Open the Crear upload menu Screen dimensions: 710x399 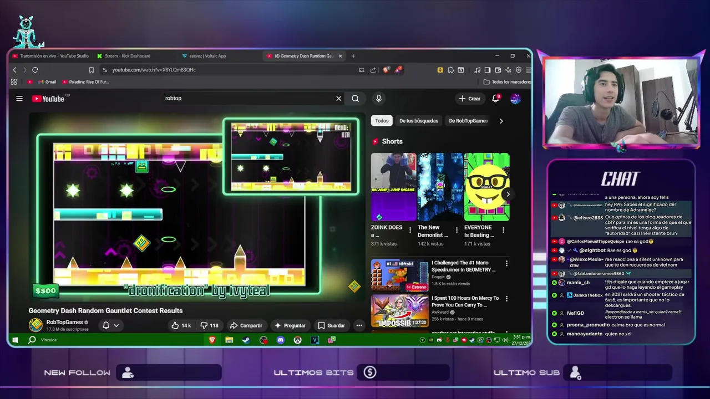[469, 99]
